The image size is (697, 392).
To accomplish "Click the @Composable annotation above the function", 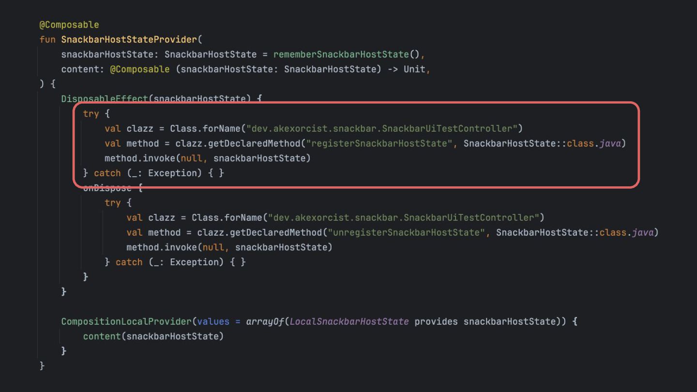I will point(69,25).
